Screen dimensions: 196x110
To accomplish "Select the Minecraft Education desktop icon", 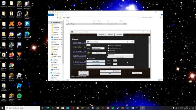I will tap(12, 97).
